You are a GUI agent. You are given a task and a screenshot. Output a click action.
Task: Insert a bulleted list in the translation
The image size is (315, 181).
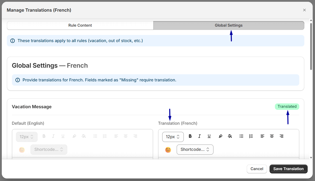241,136
